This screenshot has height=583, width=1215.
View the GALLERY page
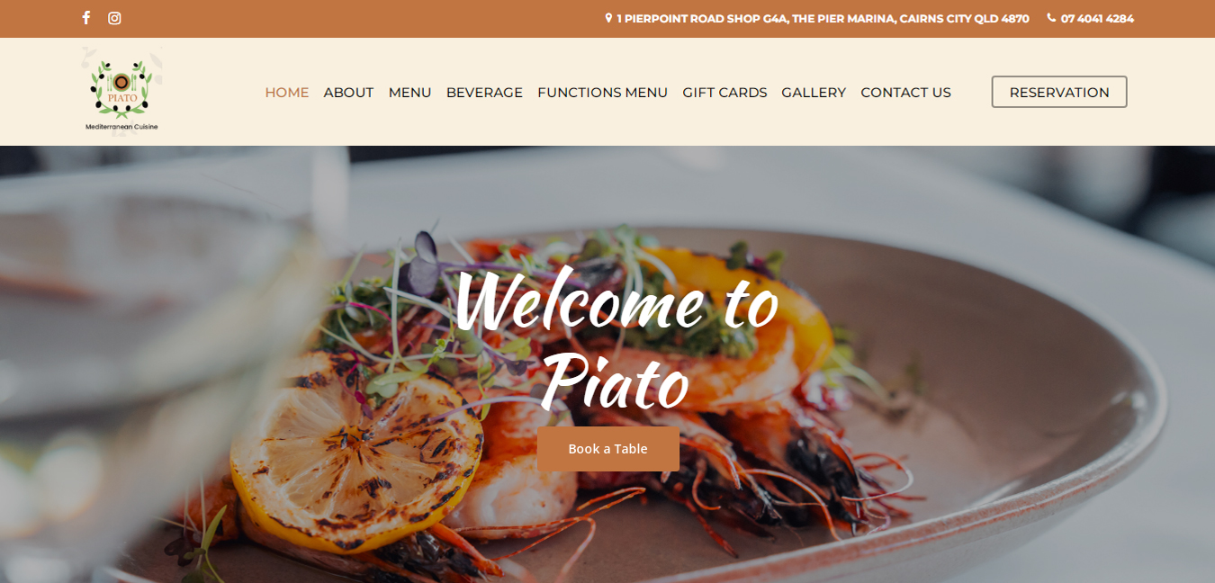pos(814,93)
